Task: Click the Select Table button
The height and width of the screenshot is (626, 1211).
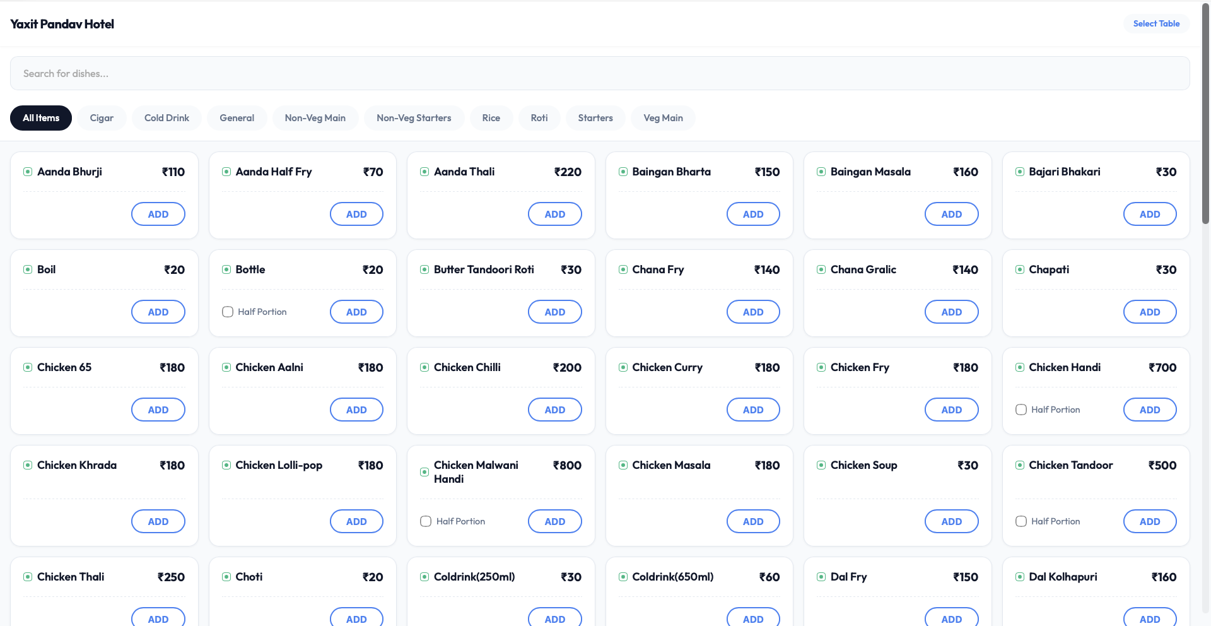Action: 1156,23
